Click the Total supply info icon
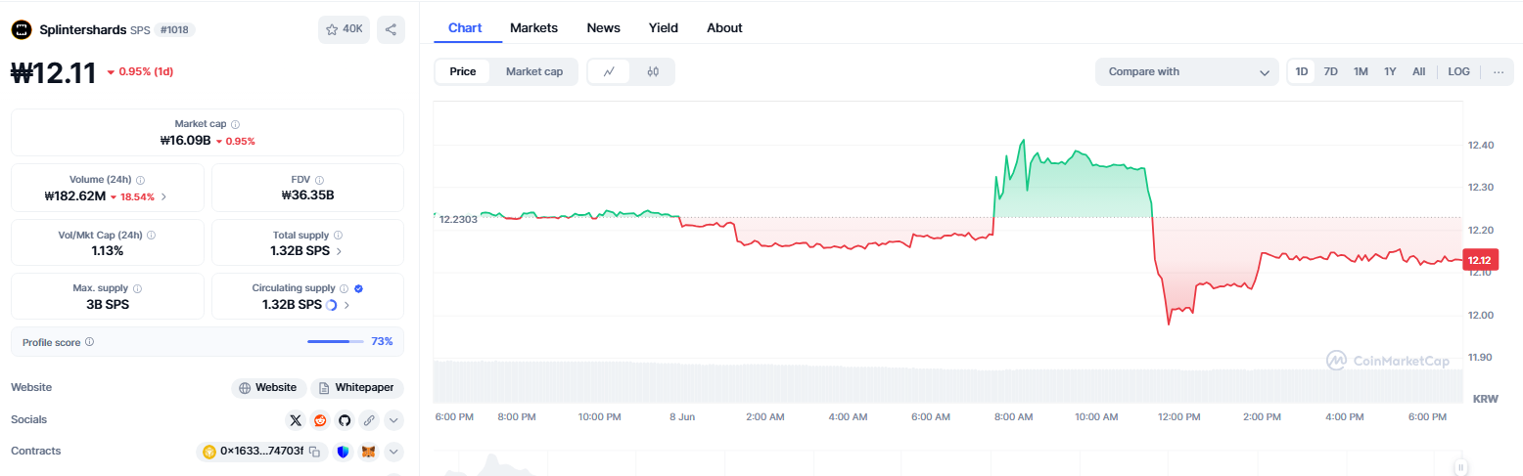This screenshot has height=476, width=1523. (x=338, y=236)
